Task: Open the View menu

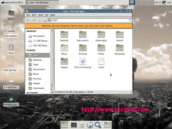Action: (41, 15)
